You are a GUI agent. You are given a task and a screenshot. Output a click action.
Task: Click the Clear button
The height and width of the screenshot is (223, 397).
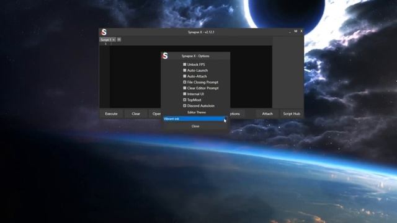pos(136,114)
